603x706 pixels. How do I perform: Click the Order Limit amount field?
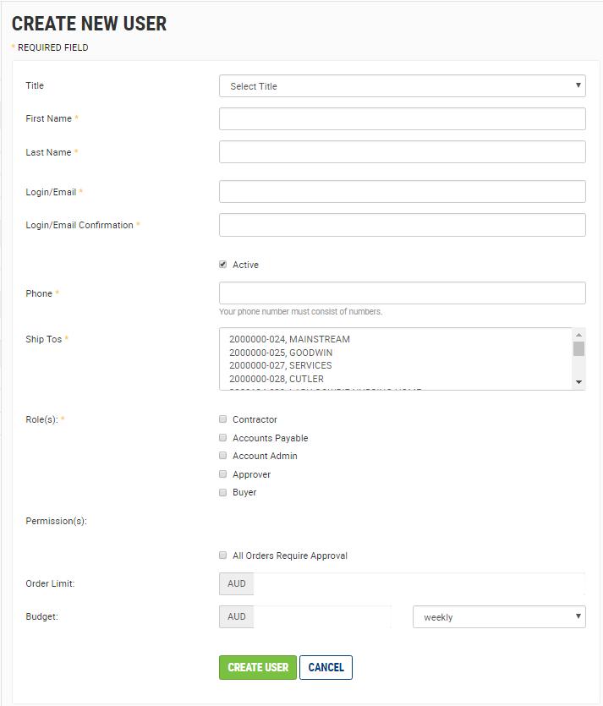419,583
